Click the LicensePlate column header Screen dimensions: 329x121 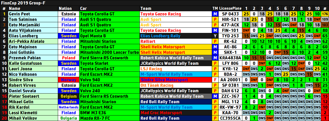230,8
